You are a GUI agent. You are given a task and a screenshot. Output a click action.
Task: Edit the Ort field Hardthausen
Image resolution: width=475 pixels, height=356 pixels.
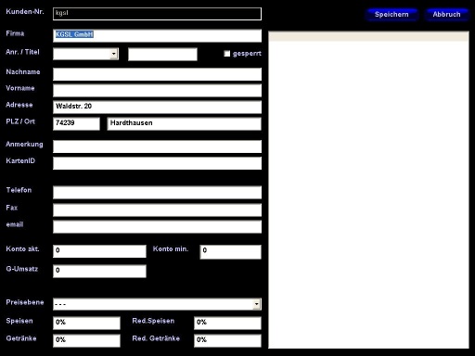point(184,123)
